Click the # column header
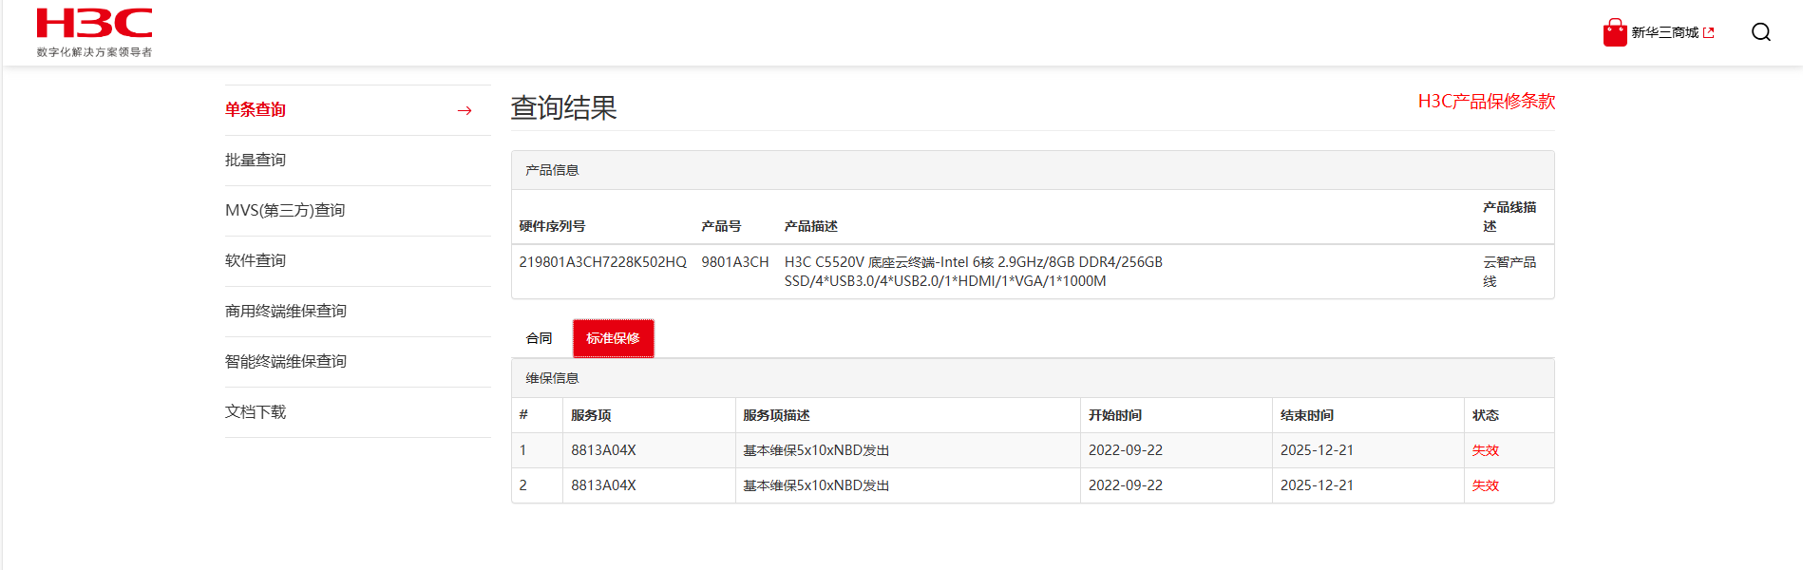 [x=523, y=415]
